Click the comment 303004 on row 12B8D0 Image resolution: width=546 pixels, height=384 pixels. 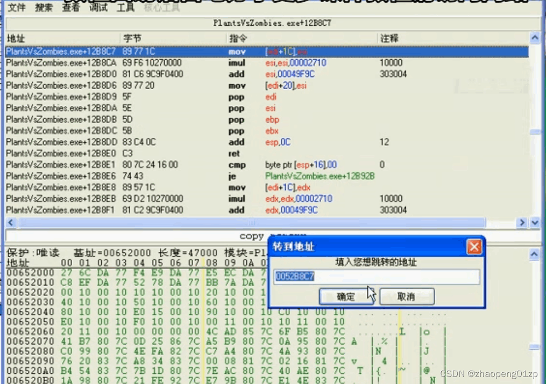(393, 74)
